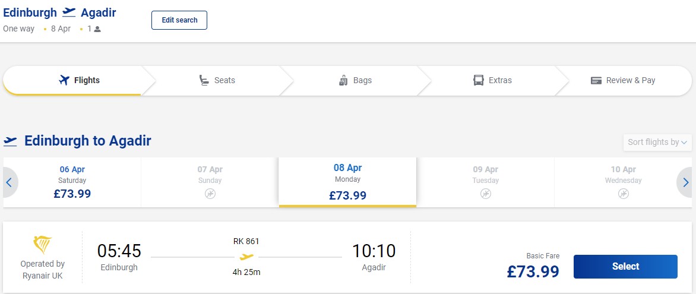Click the no-flight icon under 07 Apr
This screenshot has height=294, width=696.
[210, 194]
